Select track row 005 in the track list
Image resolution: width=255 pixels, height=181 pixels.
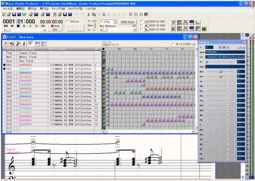click(x=52, y=81)
